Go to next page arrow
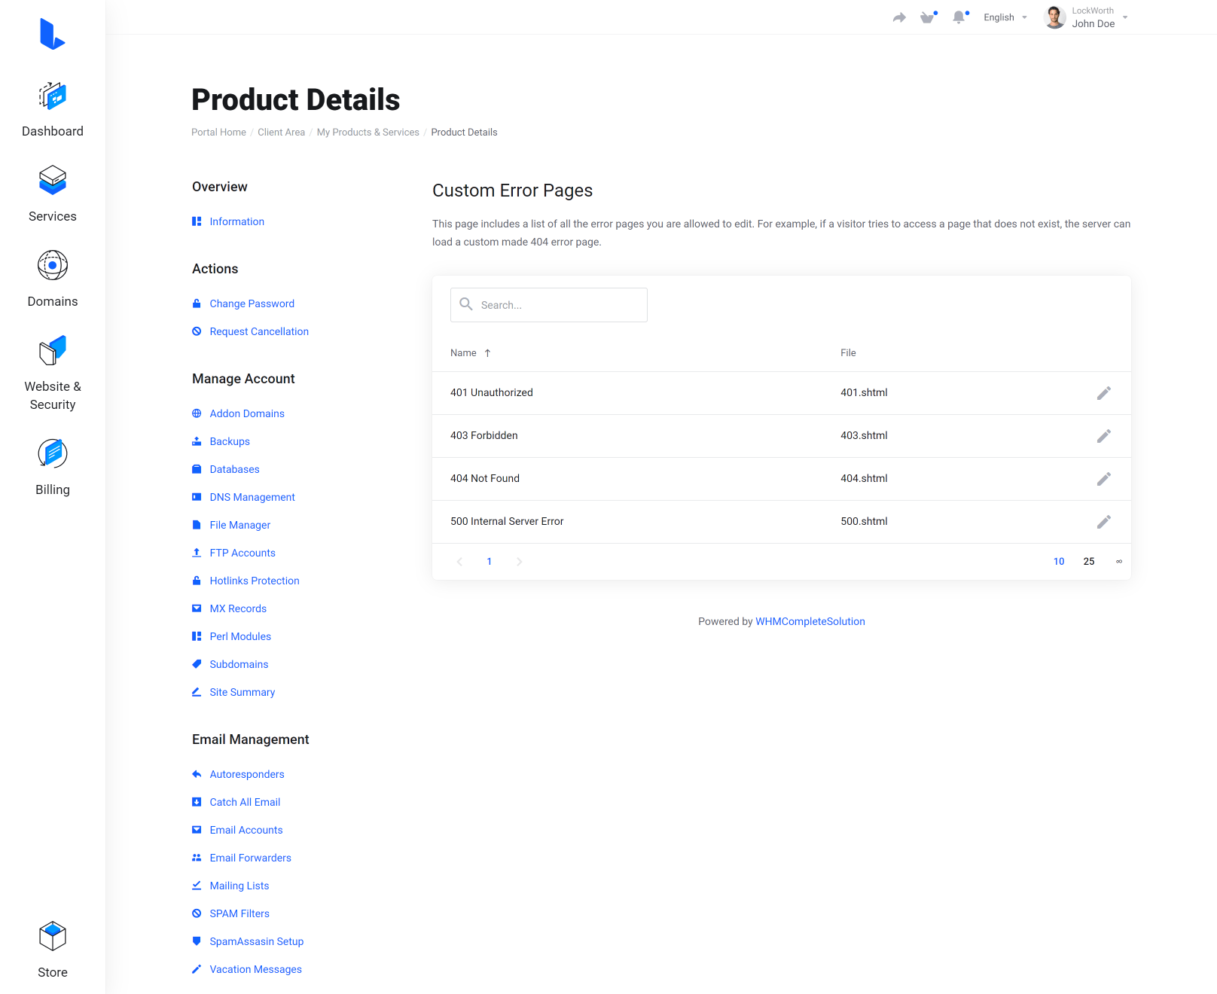Image resolution: width=1217 pixels, height=994 pixels. [x=519, y=562]
